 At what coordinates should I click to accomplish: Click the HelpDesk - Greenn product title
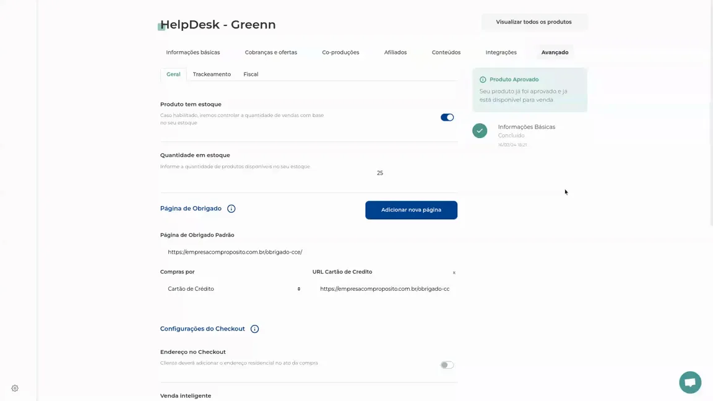click(218, 25)
